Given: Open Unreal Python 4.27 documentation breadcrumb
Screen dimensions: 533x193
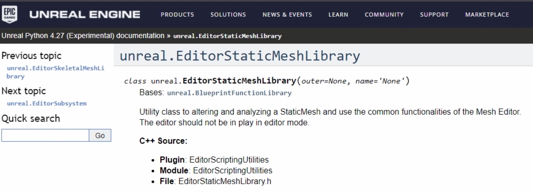Looking at the screenshot, I should click(83, 36).
